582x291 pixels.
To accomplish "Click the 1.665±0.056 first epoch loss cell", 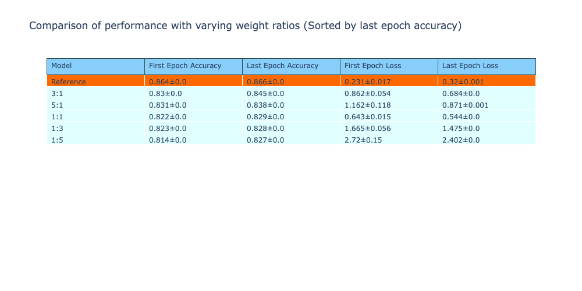I will [x=367, y=128].
